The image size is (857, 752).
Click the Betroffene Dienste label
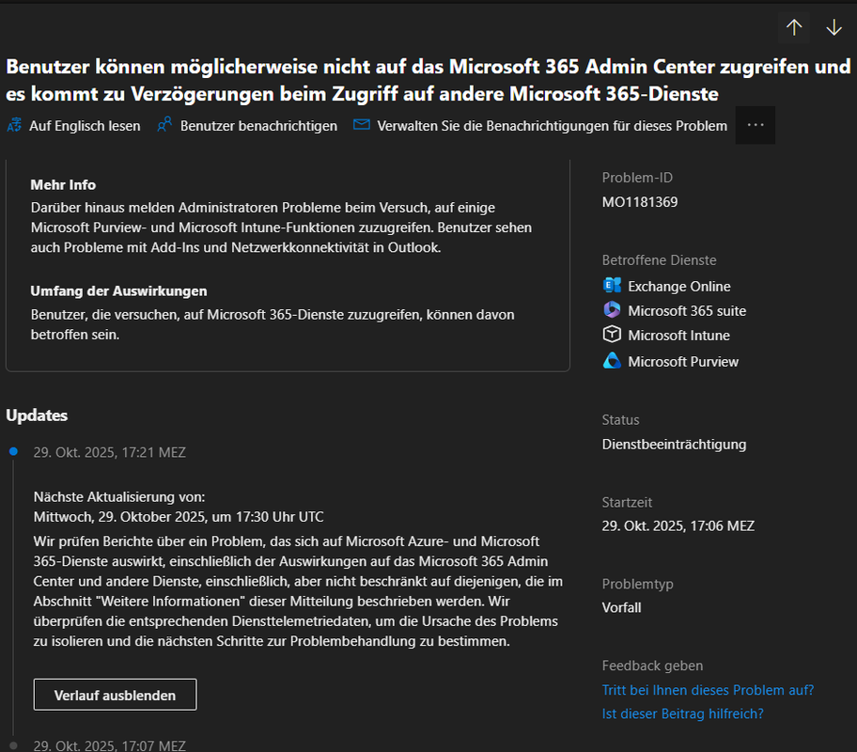(x=659, y=259)
